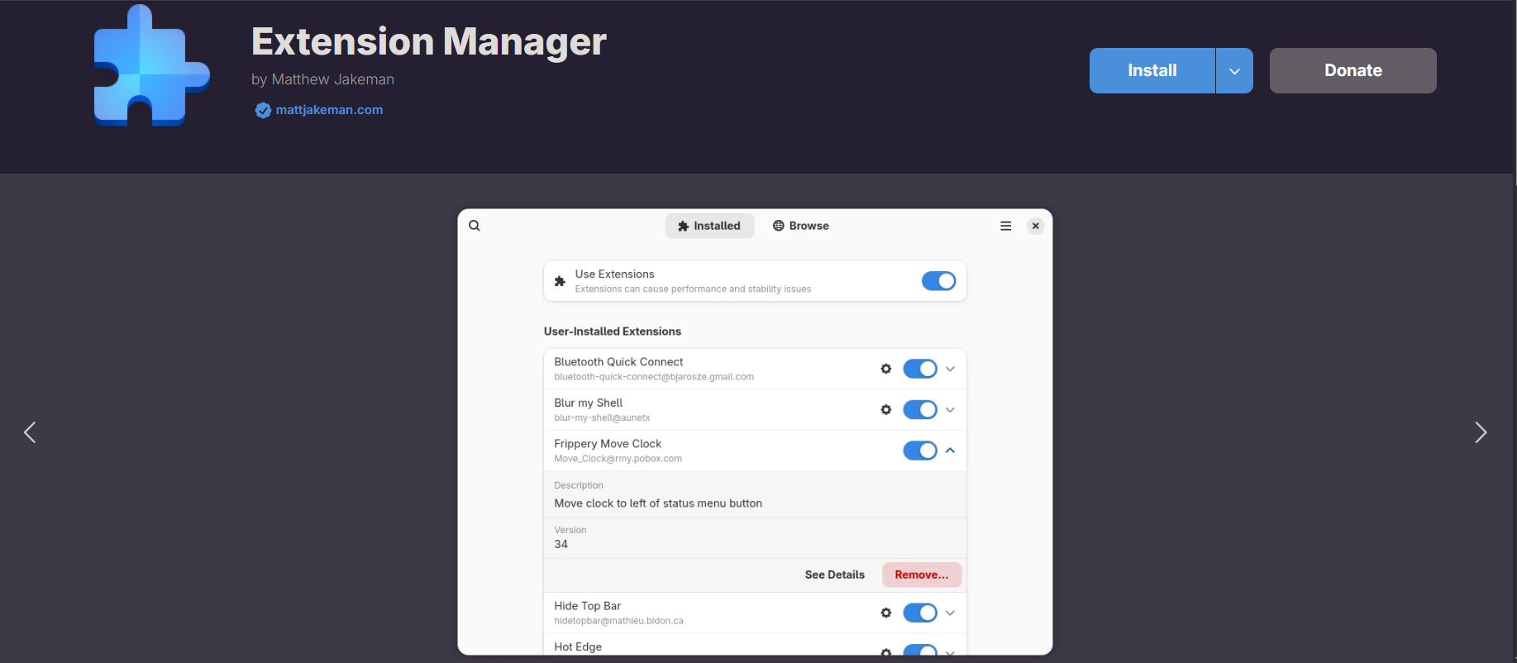The height and width of the screenshot is (663, 1517).
Task: Toggle the Hide Top Bar switch
Action: [919, 613]
